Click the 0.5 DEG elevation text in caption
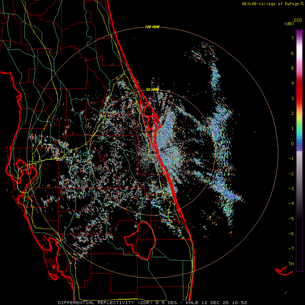 [166, 303]
